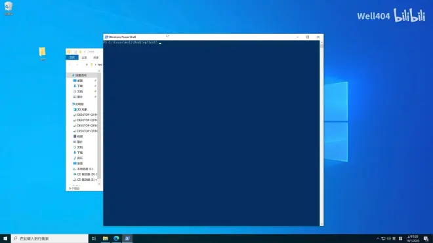Show hidden system tray icons
The width and height of the screenshot is (433, 243).
378,238
